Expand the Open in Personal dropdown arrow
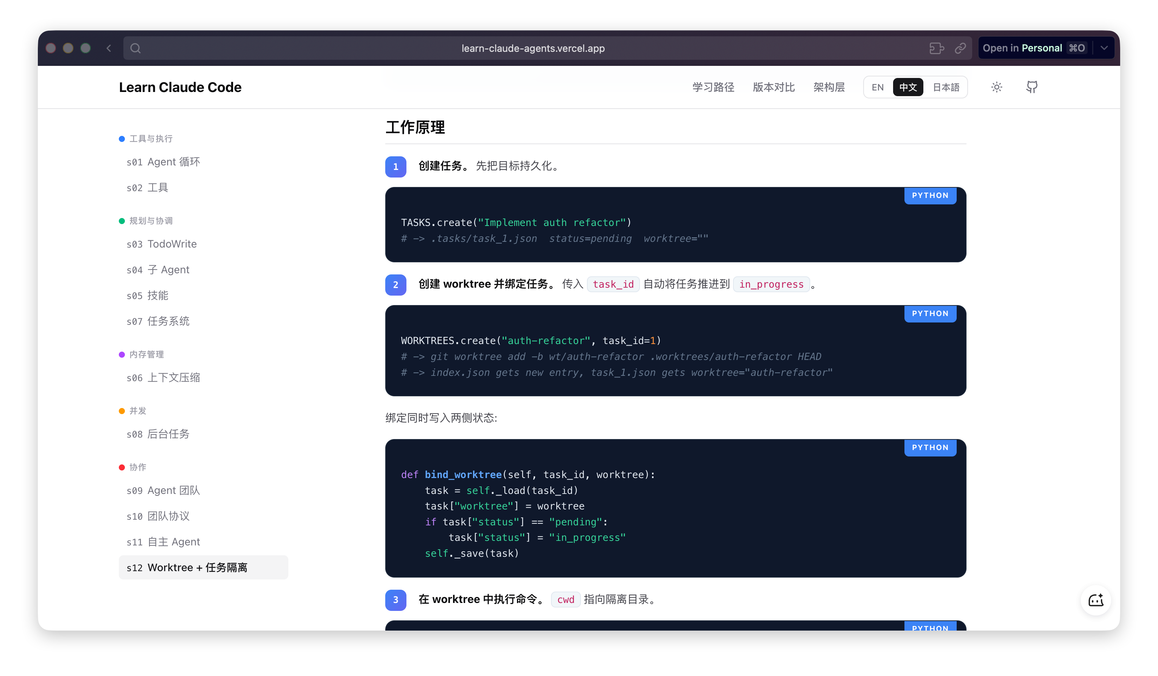 click(x=1104, y=48)
